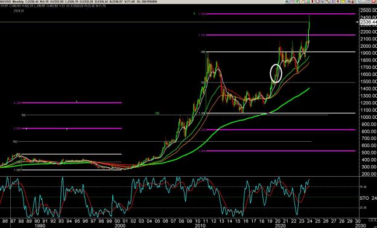
Task: Click the 2200.00 price axis label
Action: coord(369,32)
